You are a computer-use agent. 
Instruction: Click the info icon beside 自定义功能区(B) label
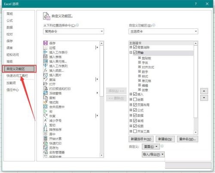(x=154, y=25)
